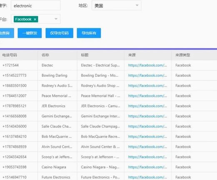This screenshot has width=217, height=180.
Task: Click the name cell Rodney's Audio S...
Action: pyautogui.click(x=57, y=85)
